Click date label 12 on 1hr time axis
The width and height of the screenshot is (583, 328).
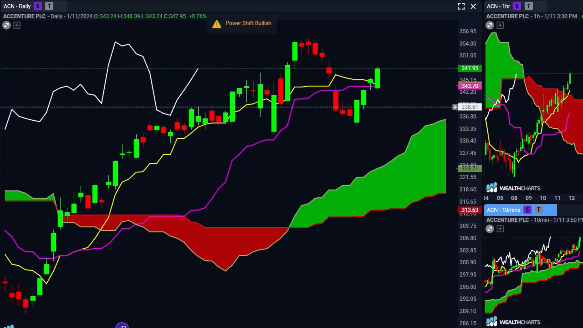point(571,198)
